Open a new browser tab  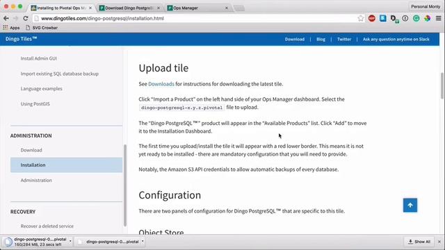click(x=239, y=8)
